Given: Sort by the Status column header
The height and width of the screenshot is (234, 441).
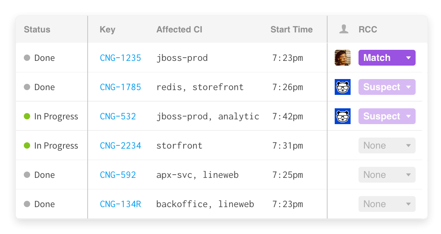Looking at the screenshot, I should click(x=37, y=29).
